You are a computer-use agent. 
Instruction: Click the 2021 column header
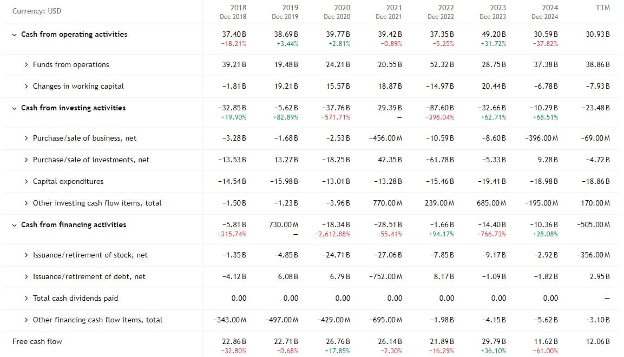(389, 12)
